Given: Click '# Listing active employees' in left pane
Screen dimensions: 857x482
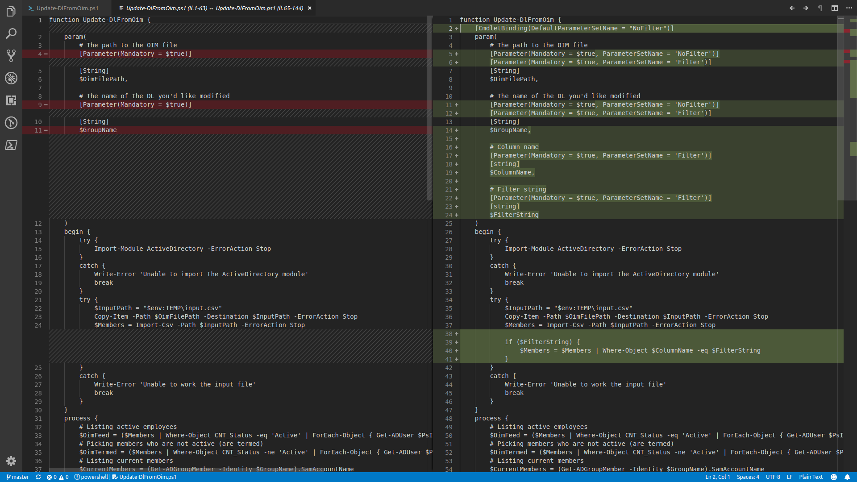Looking at the screenshot, I should coord(128,427).
